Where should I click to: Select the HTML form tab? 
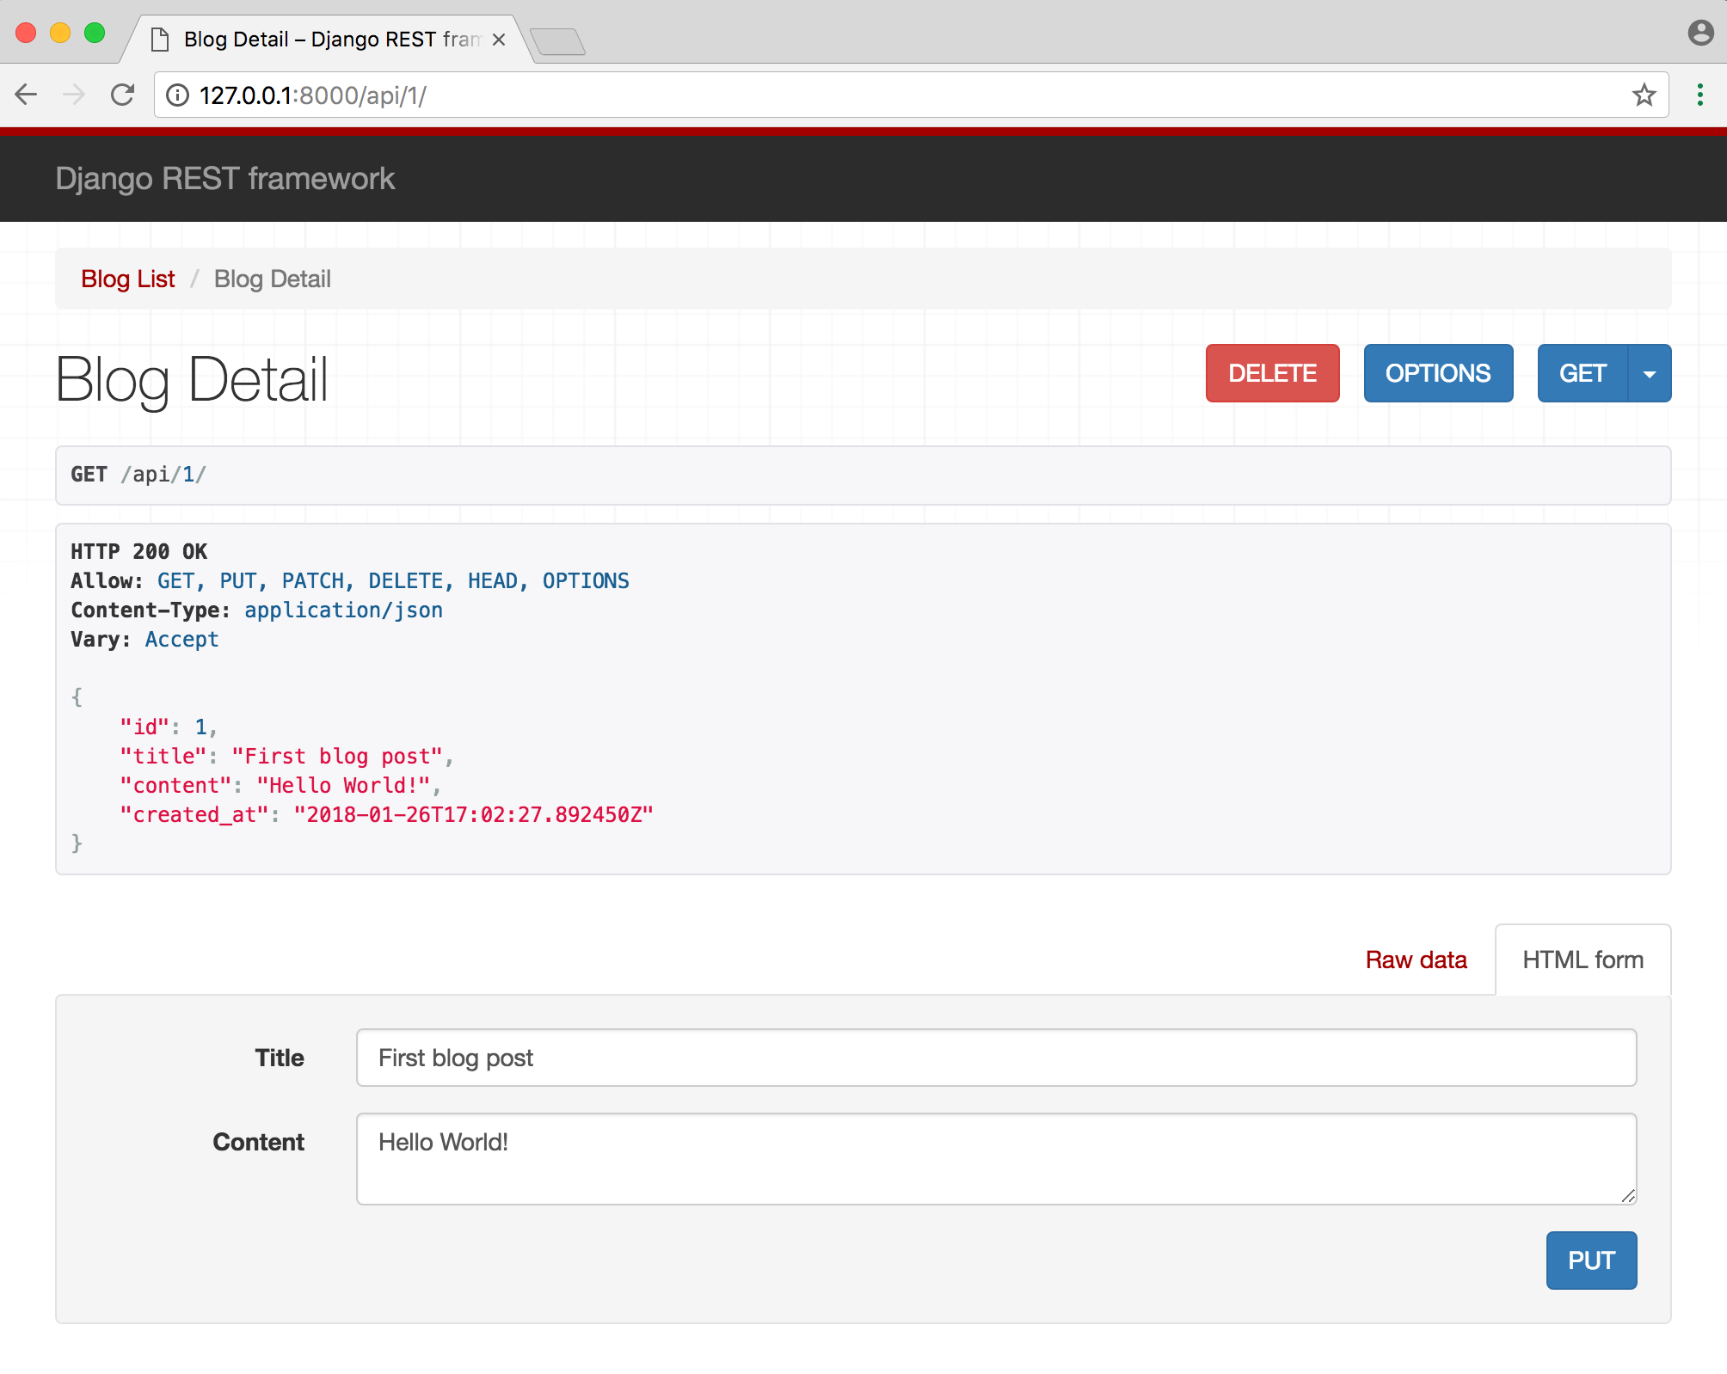[1583, 960]
